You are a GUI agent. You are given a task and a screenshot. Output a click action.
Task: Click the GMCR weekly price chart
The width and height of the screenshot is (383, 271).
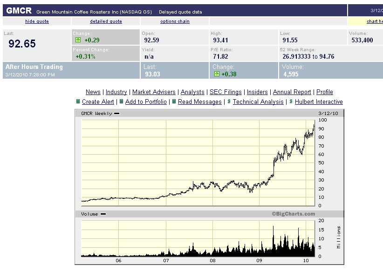click(198, 163)
